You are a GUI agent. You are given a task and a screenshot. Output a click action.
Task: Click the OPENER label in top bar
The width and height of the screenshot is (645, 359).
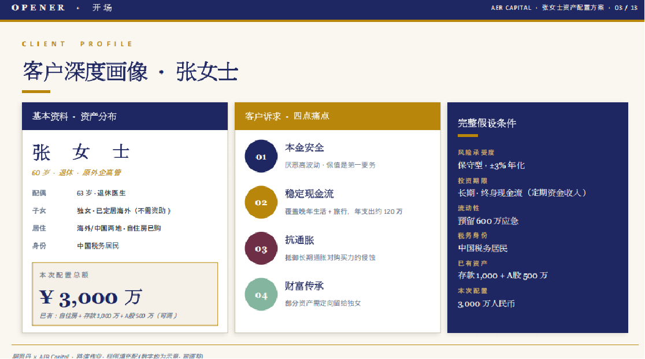(38, 8)
